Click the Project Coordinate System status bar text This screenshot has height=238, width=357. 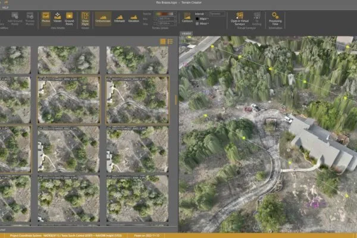point(66,236)
